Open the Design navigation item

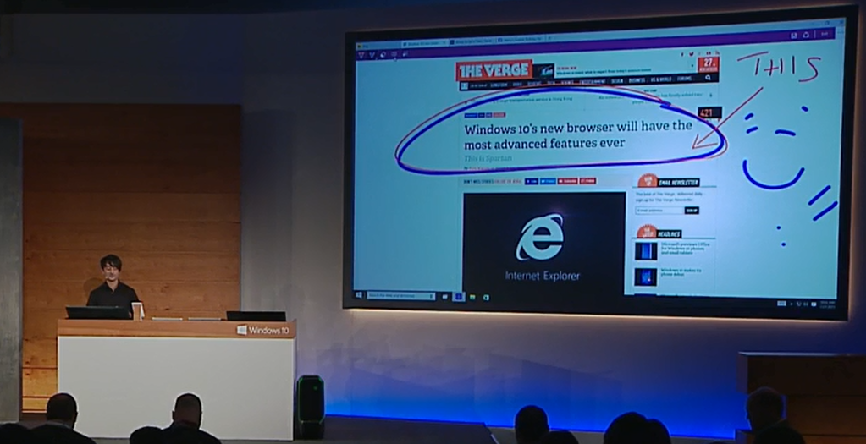pyautogui.click(x=617, y=80)
